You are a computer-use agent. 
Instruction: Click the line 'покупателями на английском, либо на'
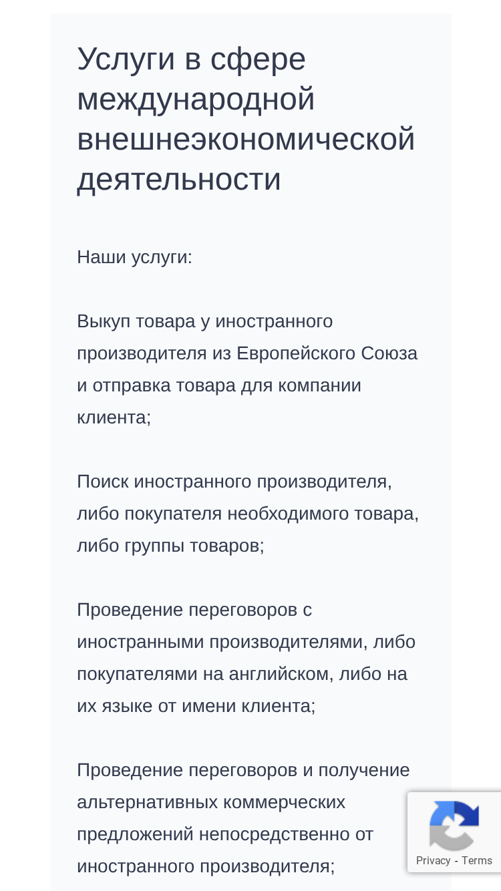[242, 674]
